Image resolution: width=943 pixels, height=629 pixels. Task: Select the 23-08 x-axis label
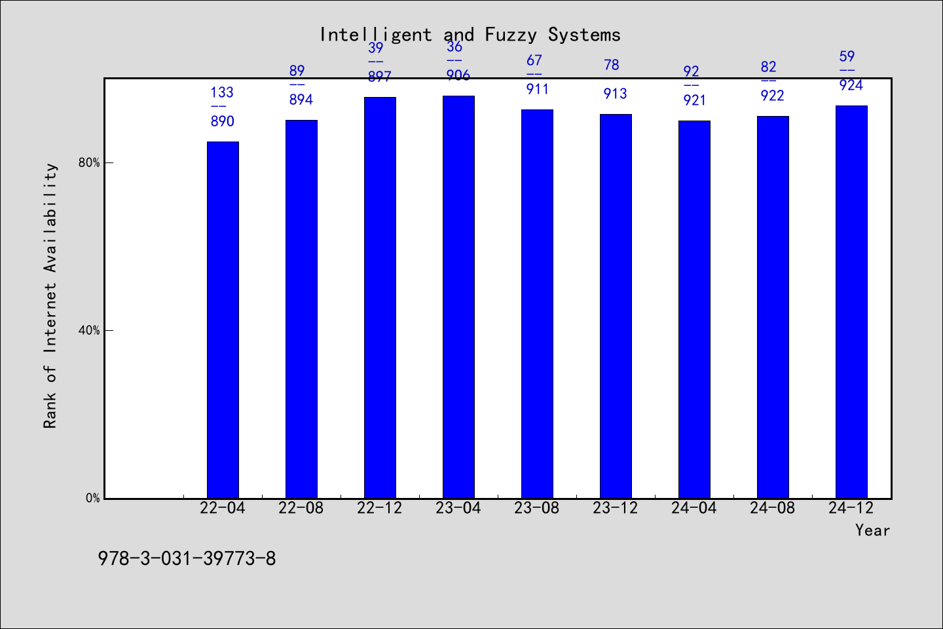pos(537,508)
